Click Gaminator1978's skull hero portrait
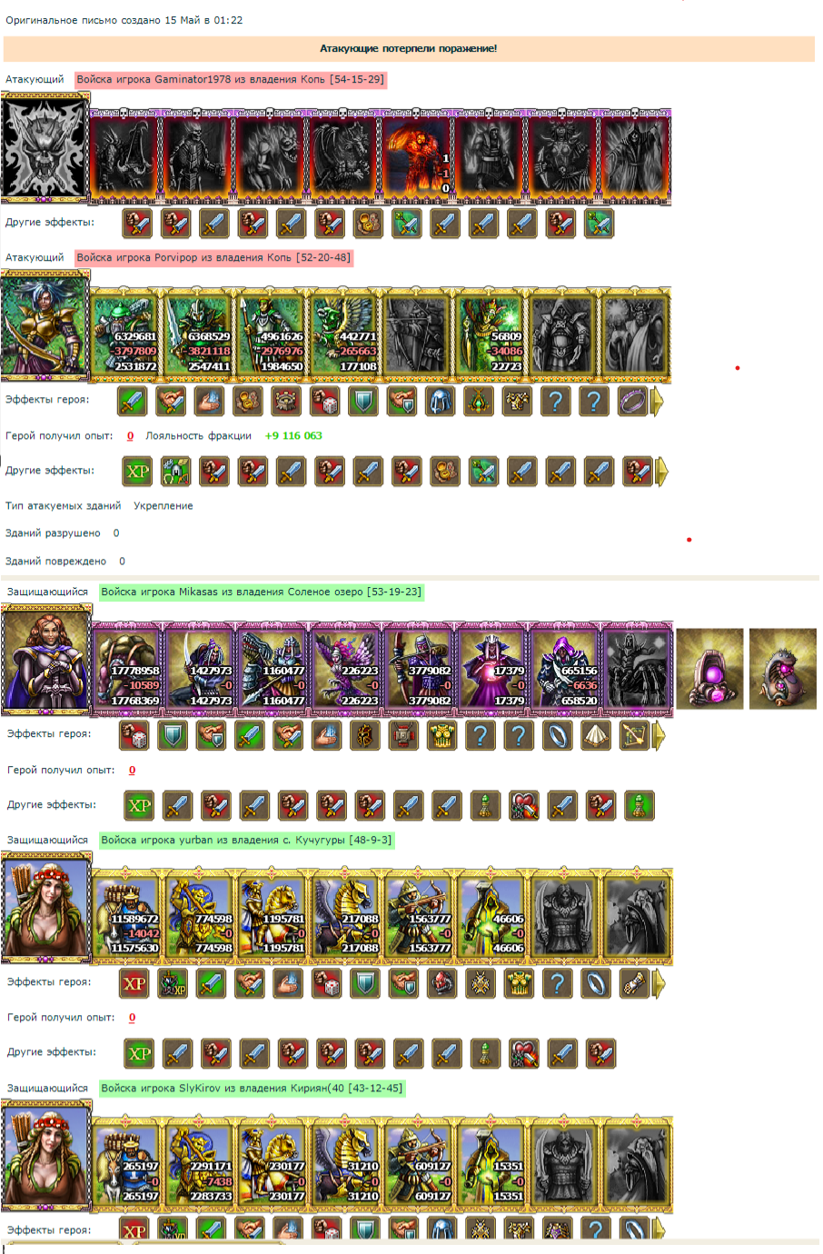 (x=45, y=147)
